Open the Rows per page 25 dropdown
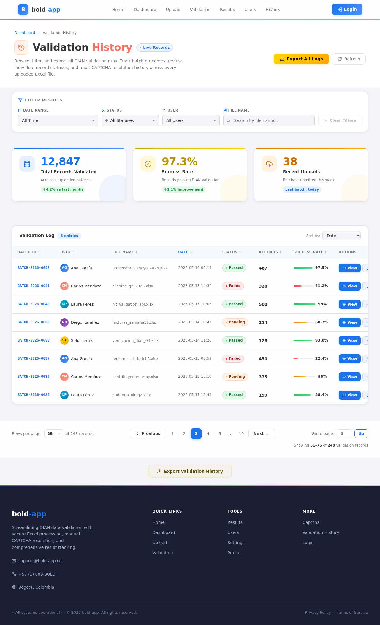The width and height of the screenshot is (380, 625). click(54, 434)
